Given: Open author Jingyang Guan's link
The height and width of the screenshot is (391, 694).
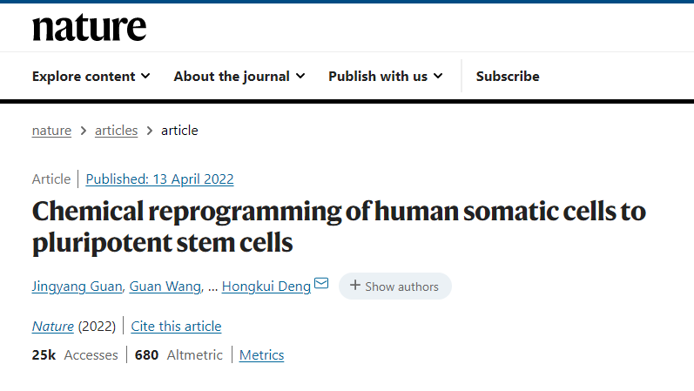Looking at the screenshot, I should 79,287.
